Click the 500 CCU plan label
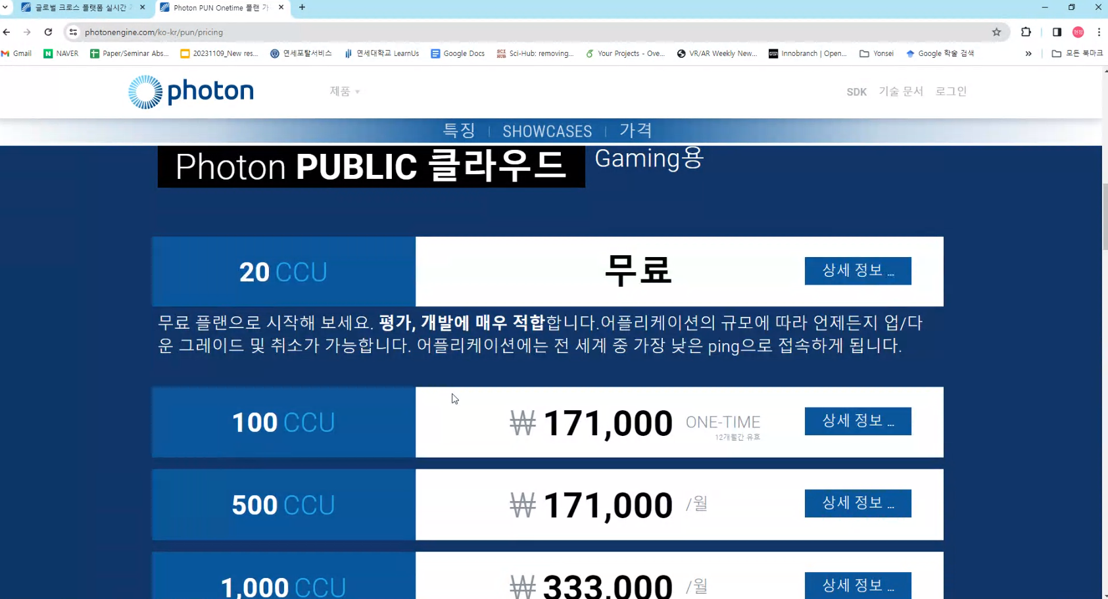The image size is (1108, 599). click(x=283, y=505)
